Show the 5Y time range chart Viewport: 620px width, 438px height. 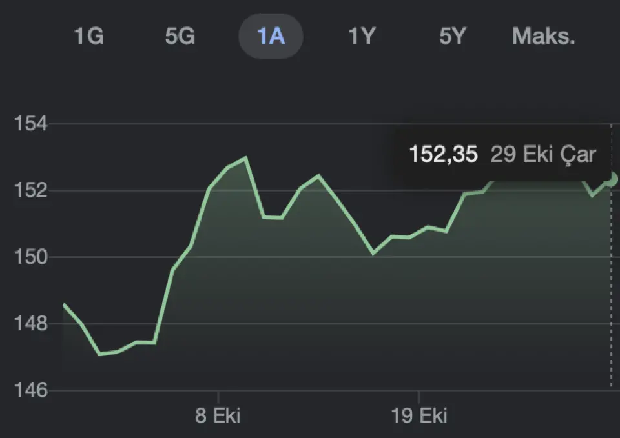[452, 37]
